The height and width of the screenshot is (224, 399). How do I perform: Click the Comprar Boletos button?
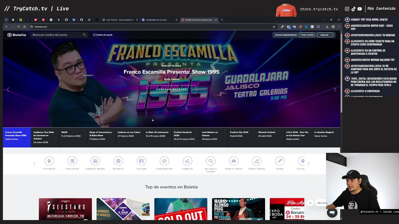pyautogui.click(x=171, y=89)
